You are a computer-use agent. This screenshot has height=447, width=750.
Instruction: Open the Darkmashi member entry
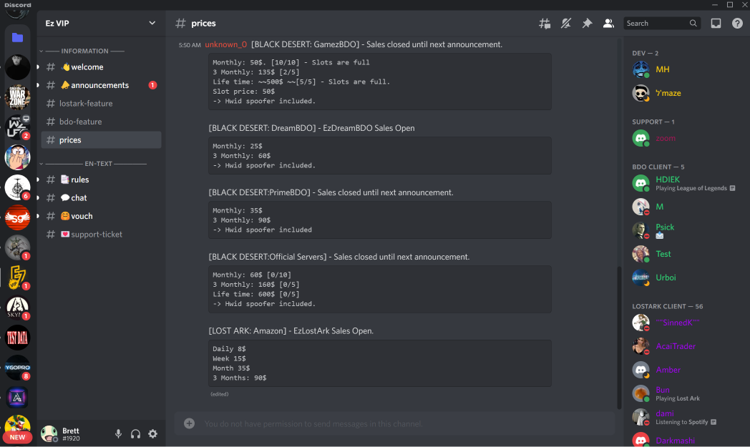coord(685,439)
